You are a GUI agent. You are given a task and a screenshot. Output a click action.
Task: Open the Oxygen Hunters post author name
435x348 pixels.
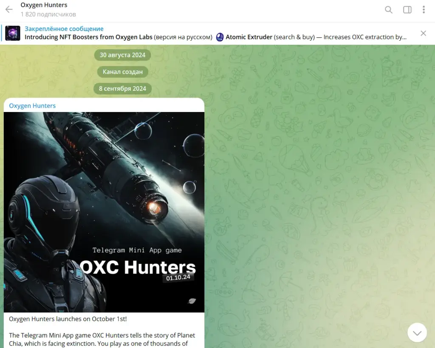(32, 106)
